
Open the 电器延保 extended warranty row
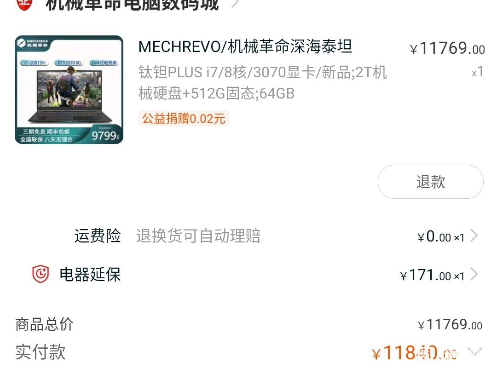[248, 275]
